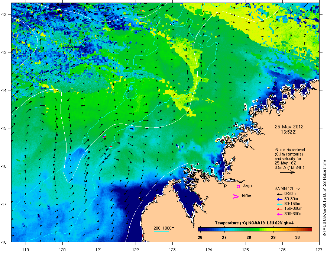Click longitude axis label '121'
This screenshot has height=253, width=327.
pos(99,249)
